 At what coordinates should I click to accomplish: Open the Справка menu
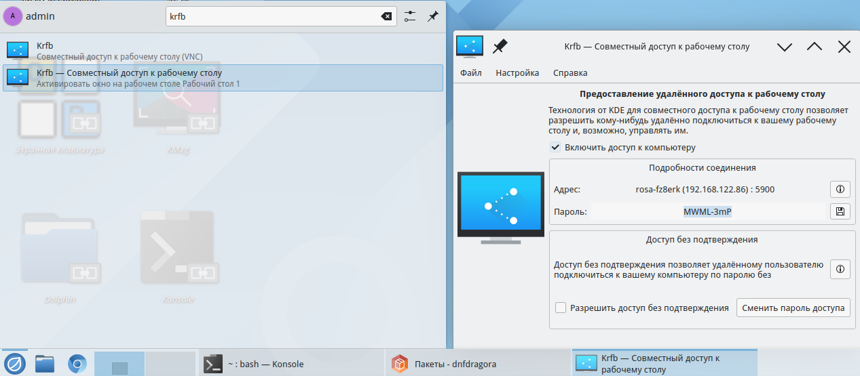tap(570, 72)
